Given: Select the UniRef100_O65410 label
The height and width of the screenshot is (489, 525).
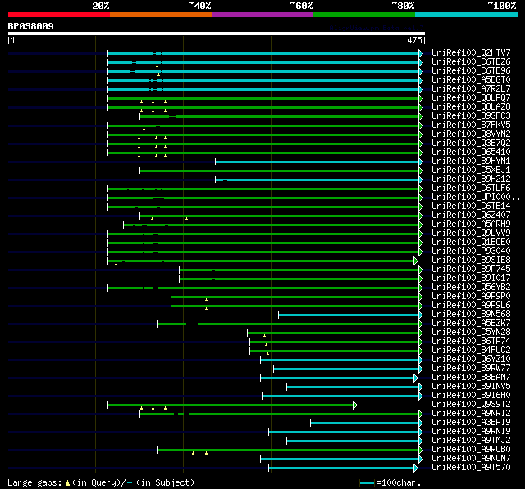Looking at the screenshot, I should pos(471,152).
